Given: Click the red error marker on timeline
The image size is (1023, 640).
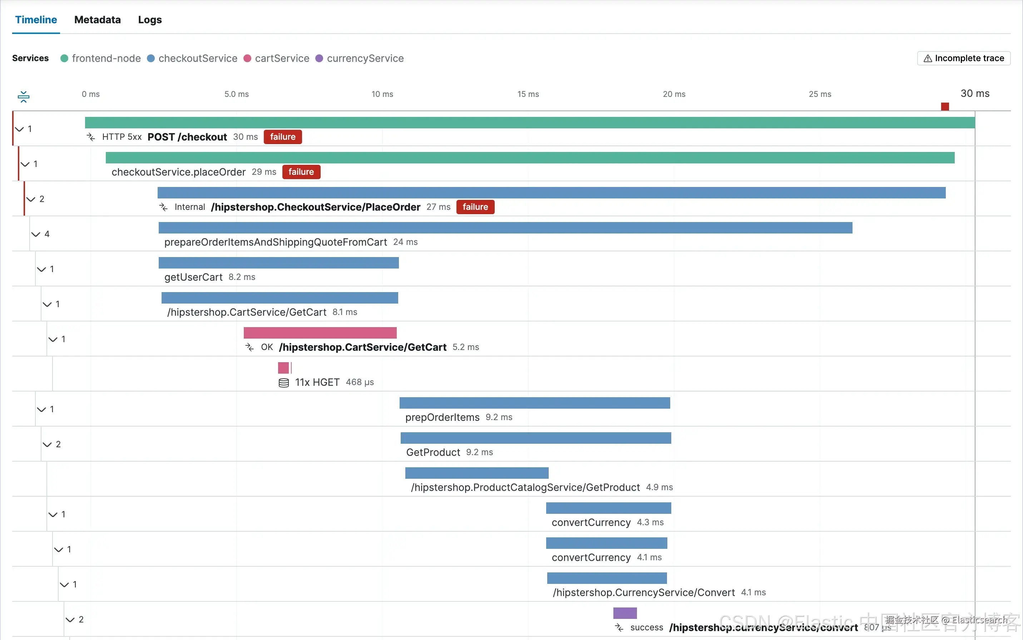Looking at the screenshot, I should click(944, 106).
